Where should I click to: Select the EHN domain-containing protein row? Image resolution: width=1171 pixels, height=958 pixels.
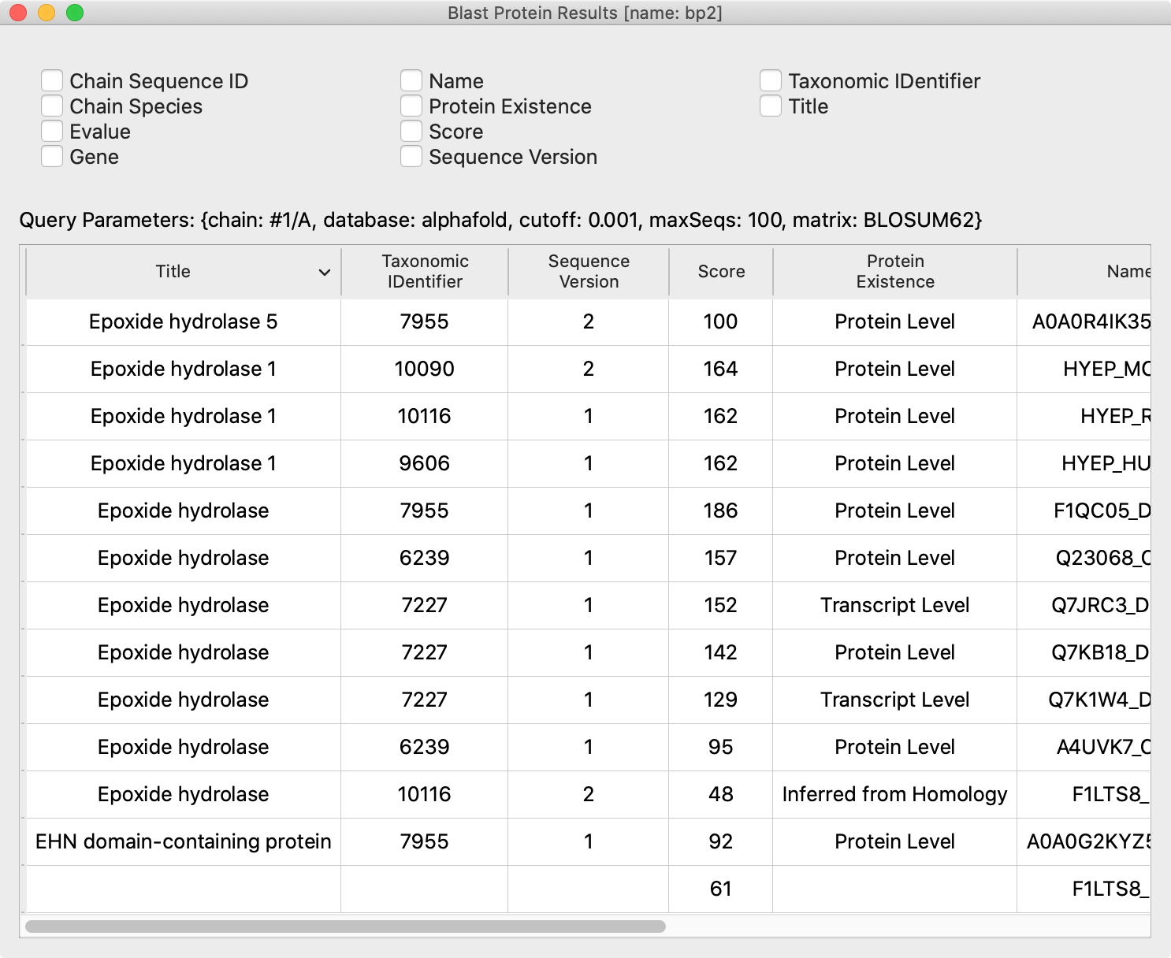[x=183, y=842]
